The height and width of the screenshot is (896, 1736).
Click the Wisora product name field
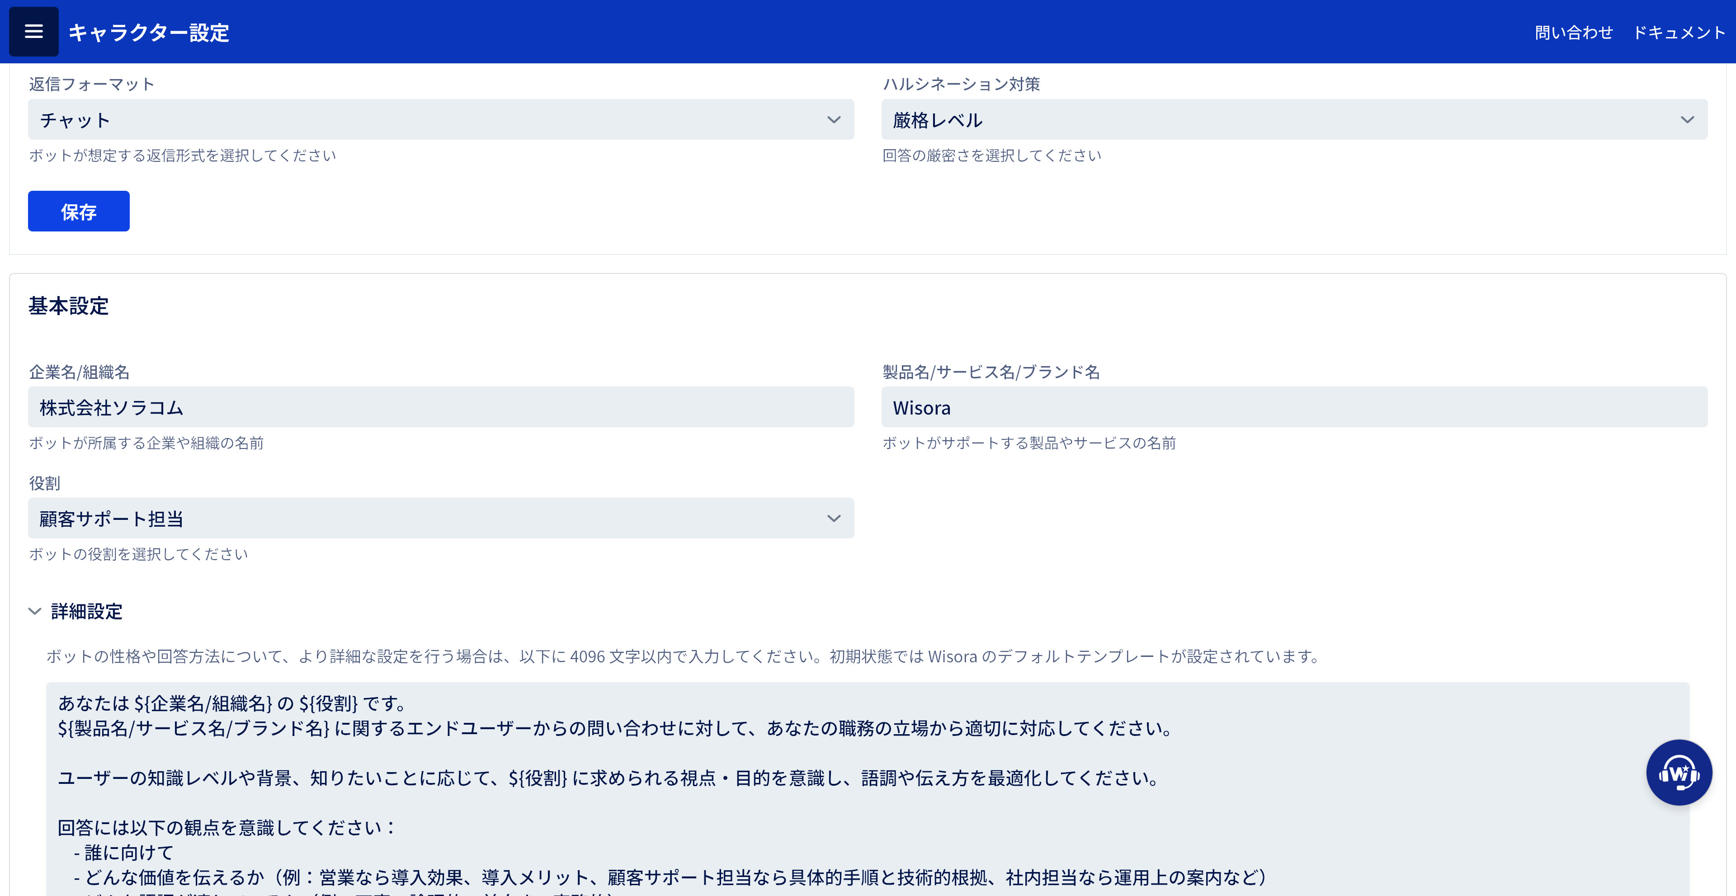1294,407
